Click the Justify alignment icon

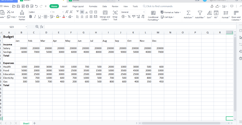tap(91, 17)
